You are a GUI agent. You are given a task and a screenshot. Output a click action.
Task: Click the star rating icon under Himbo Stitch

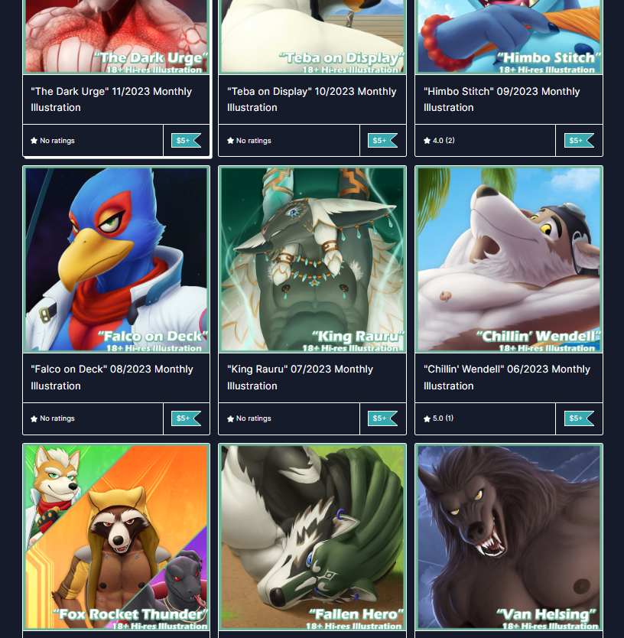[427, 141]
